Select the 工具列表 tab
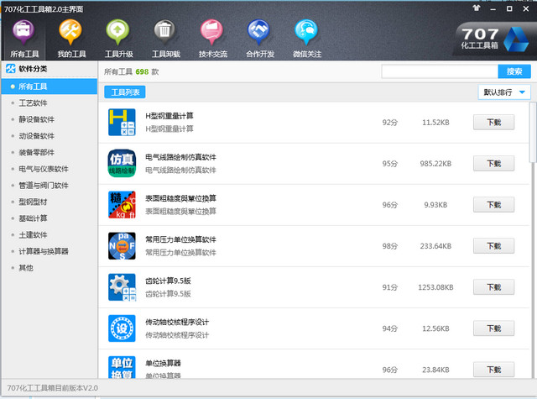The height and width of the screenshot is (399, 537). (x=125, y=92)
